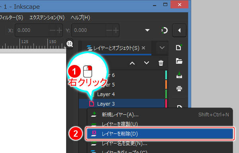Open the エクステンション(N) menu
The height and width of the screenshot is (153, 239).
pyautogui.click(x=47, y=18)
